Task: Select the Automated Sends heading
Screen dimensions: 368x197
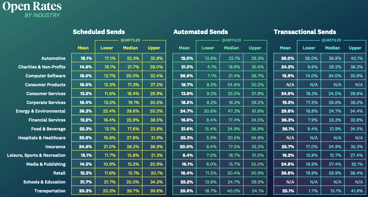Action: [201, 32]
